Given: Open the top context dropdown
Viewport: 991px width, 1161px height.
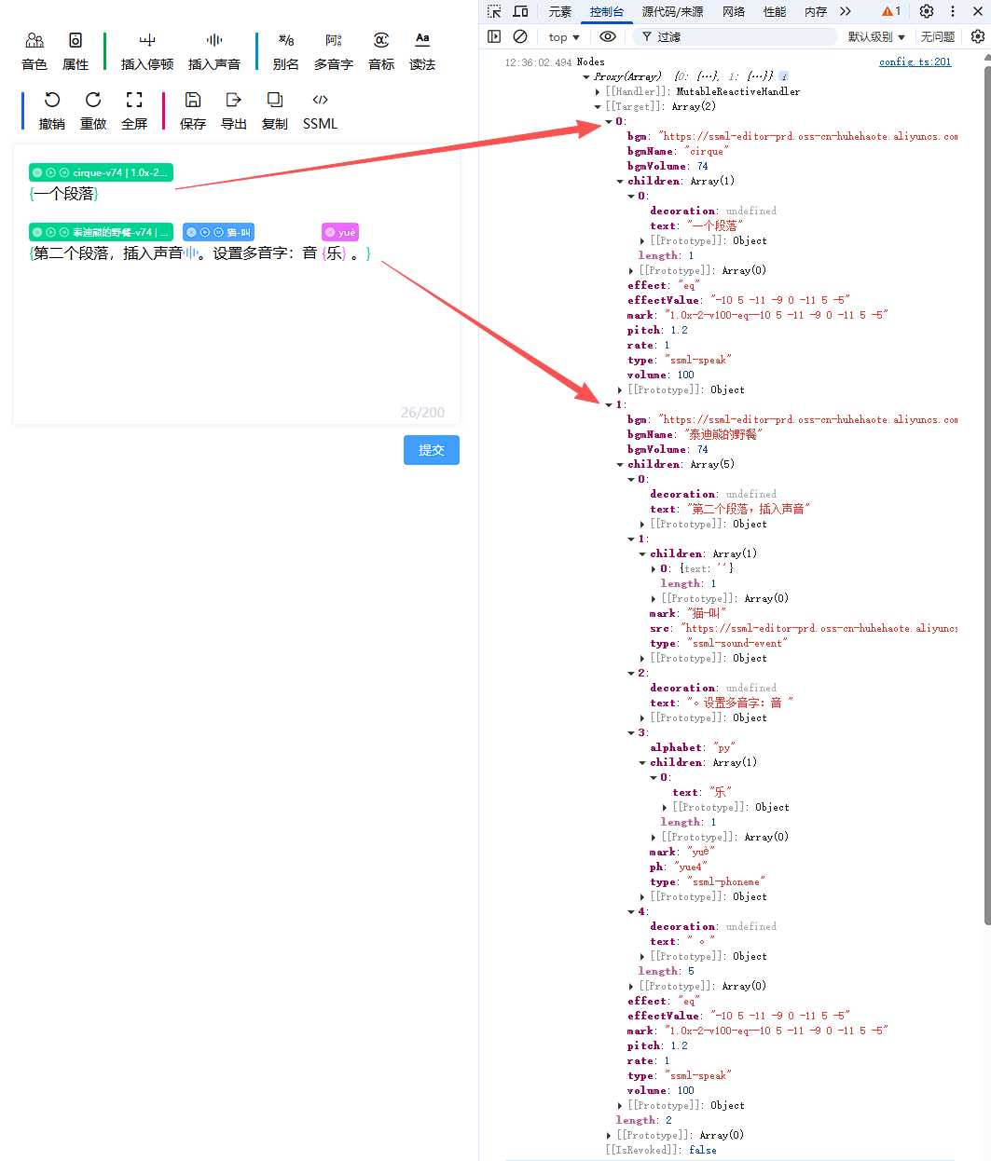Looking at the screenshot, I should 564,37.
